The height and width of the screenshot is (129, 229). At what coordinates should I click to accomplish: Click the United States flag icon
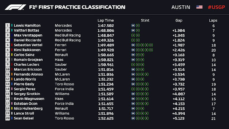[199, 7]
